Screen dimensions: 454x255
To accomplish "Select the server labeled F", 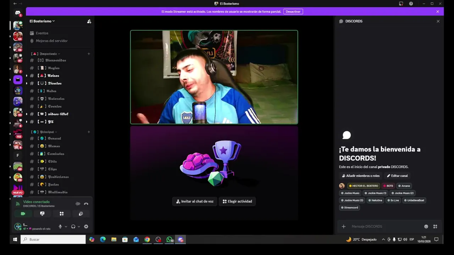I will coord(18,155).
